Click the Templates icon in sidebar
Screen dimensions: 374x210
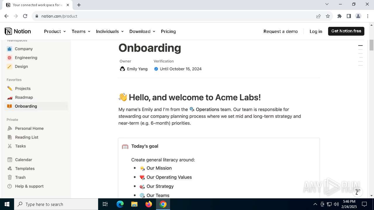10,169
